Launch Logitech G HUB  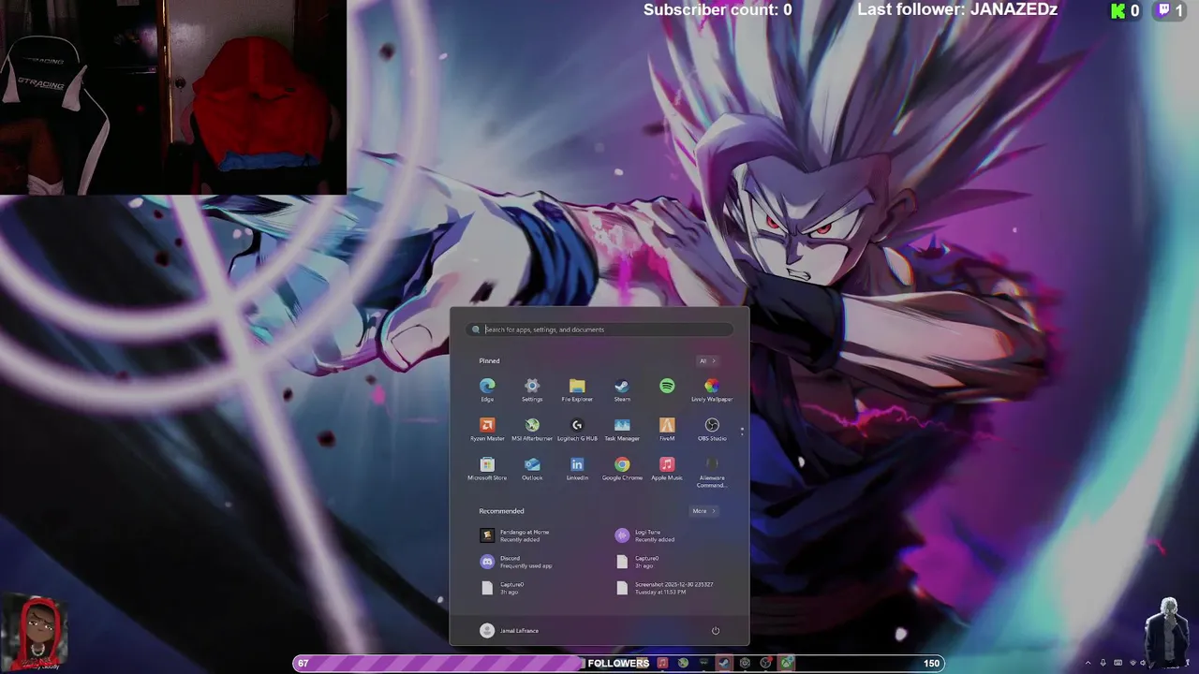click(577, 429)
